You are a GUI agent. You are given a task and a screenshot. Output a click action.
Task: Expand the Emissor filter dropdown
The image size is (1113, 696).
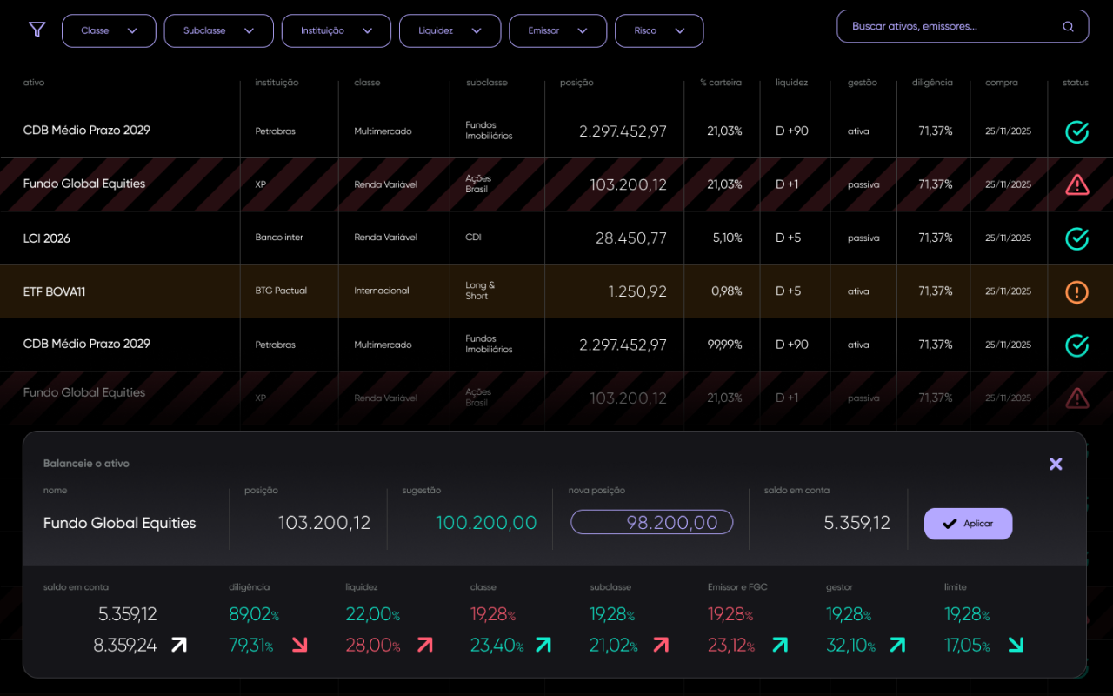pyautogui.click(x=557, y=30)
